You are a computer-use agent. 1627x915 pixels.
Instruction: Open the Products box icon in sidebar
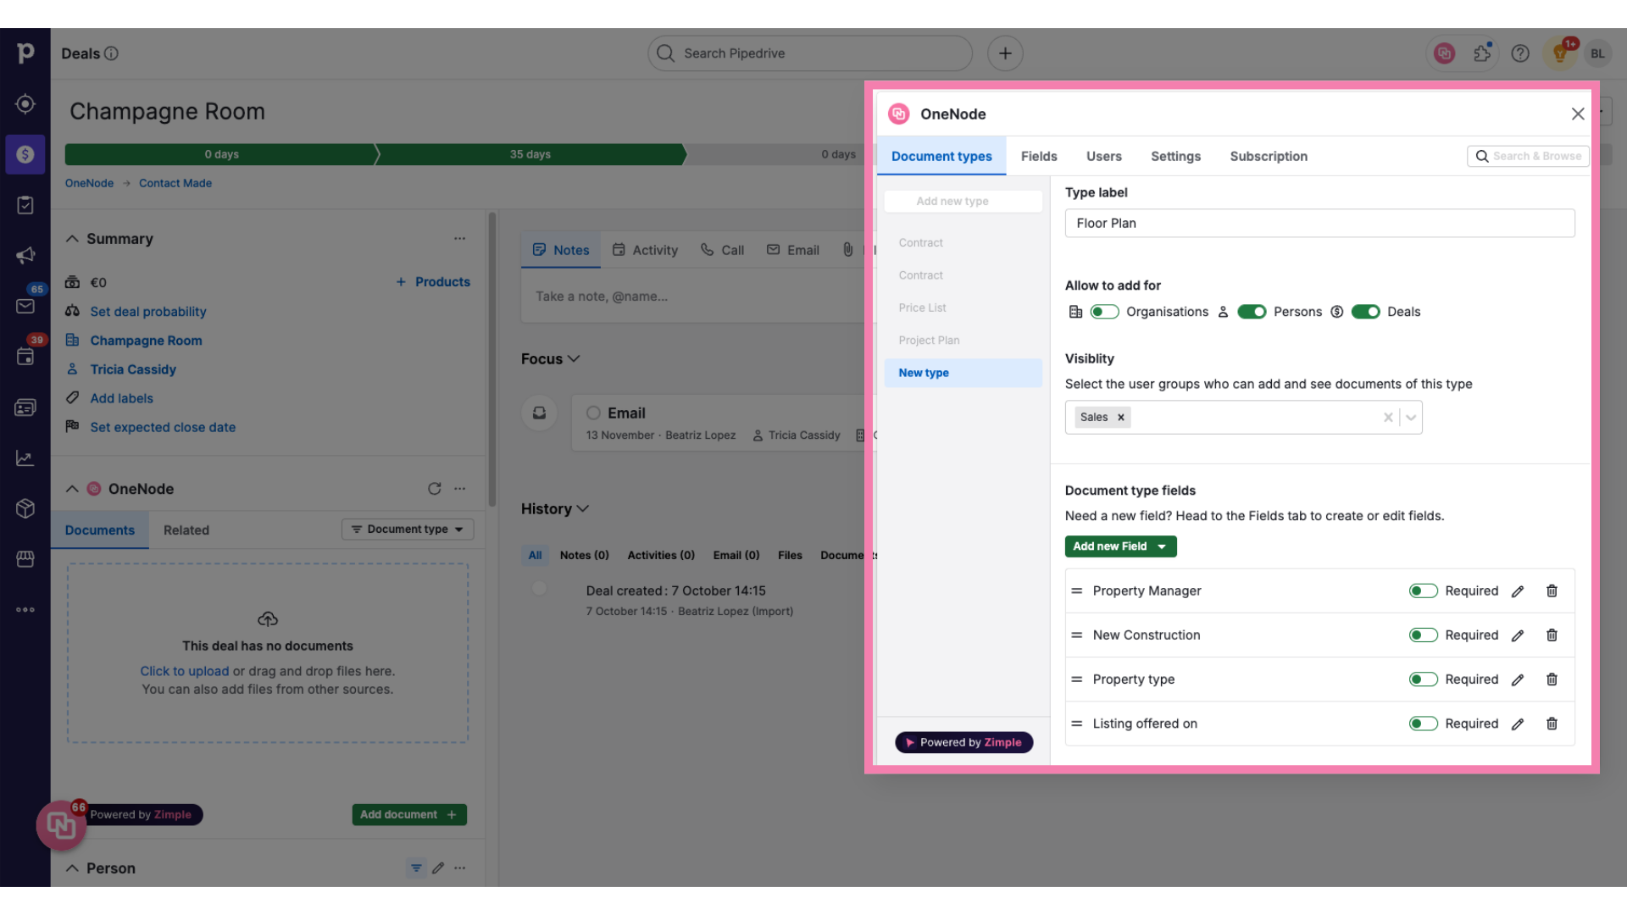25,508
